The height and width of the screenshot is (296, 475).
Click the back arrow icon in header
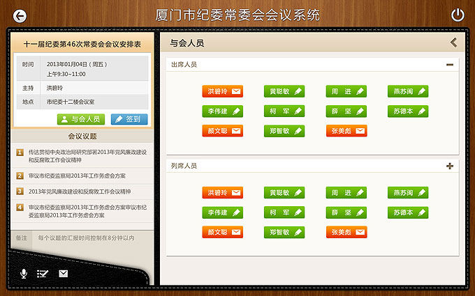(20, 15)
